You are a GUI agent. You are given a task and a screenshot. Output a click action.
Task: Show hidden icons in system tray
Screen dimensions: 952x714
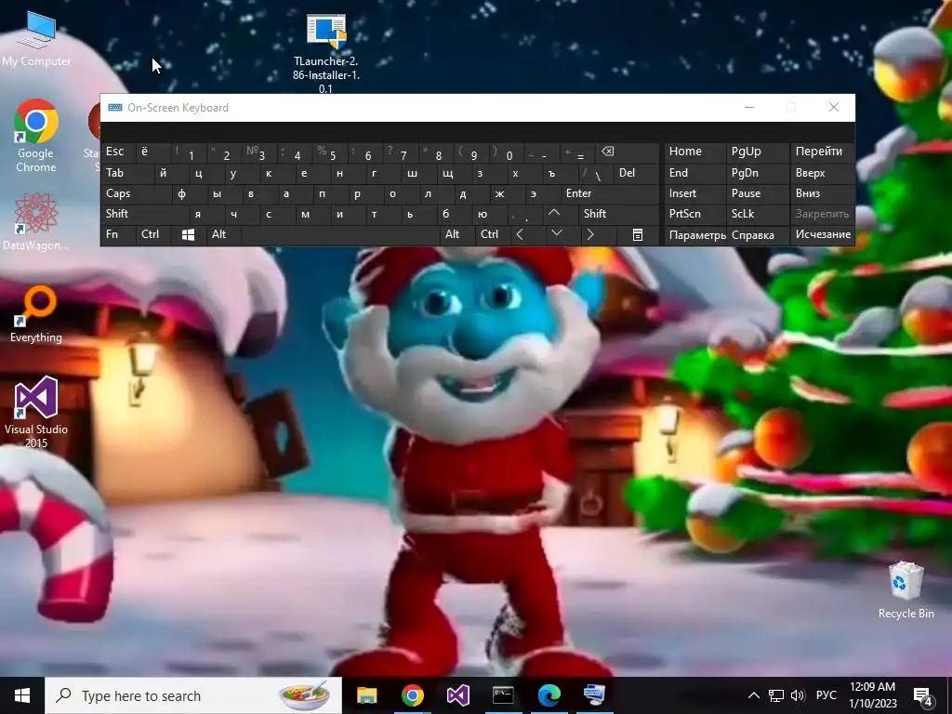[753, 695]
